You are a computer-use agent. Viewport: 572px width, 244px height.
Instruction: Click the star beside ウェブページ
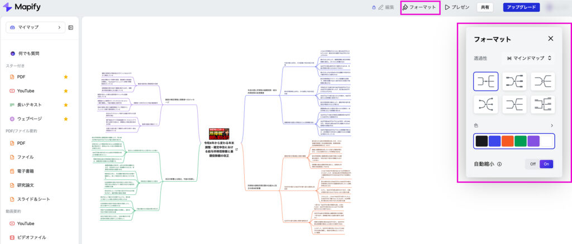pyautogui.click(x=66, y=119)
